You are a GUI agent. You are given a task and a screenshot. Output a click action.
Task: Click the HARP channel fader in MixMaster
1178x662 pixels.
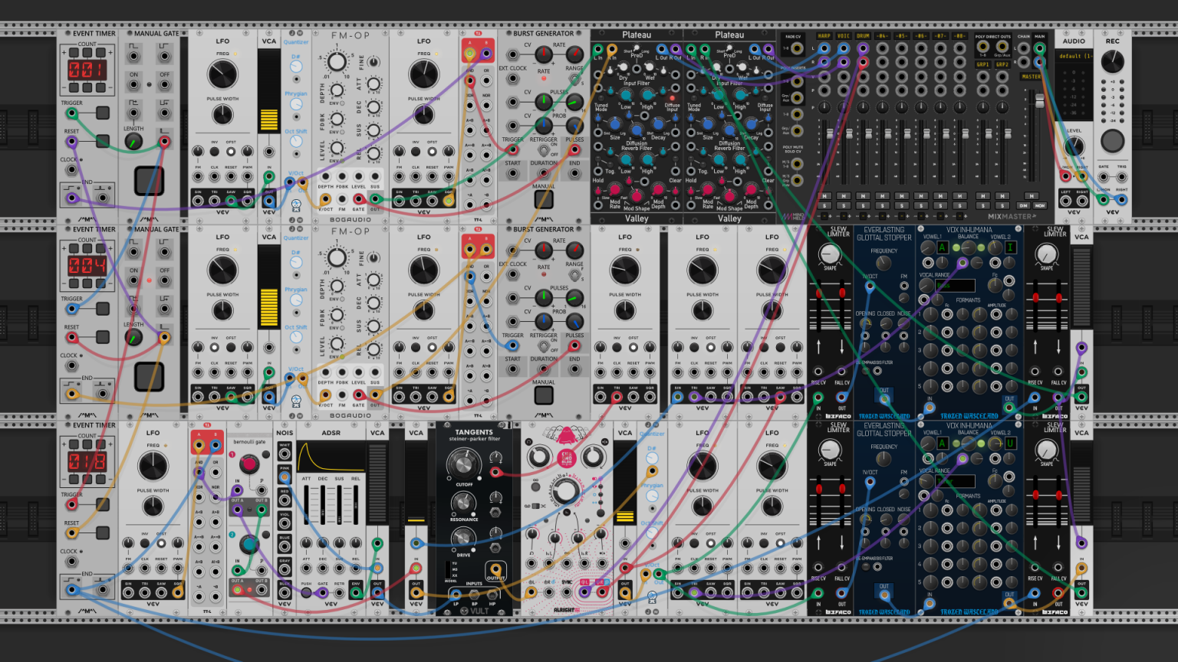click(829, 134)
